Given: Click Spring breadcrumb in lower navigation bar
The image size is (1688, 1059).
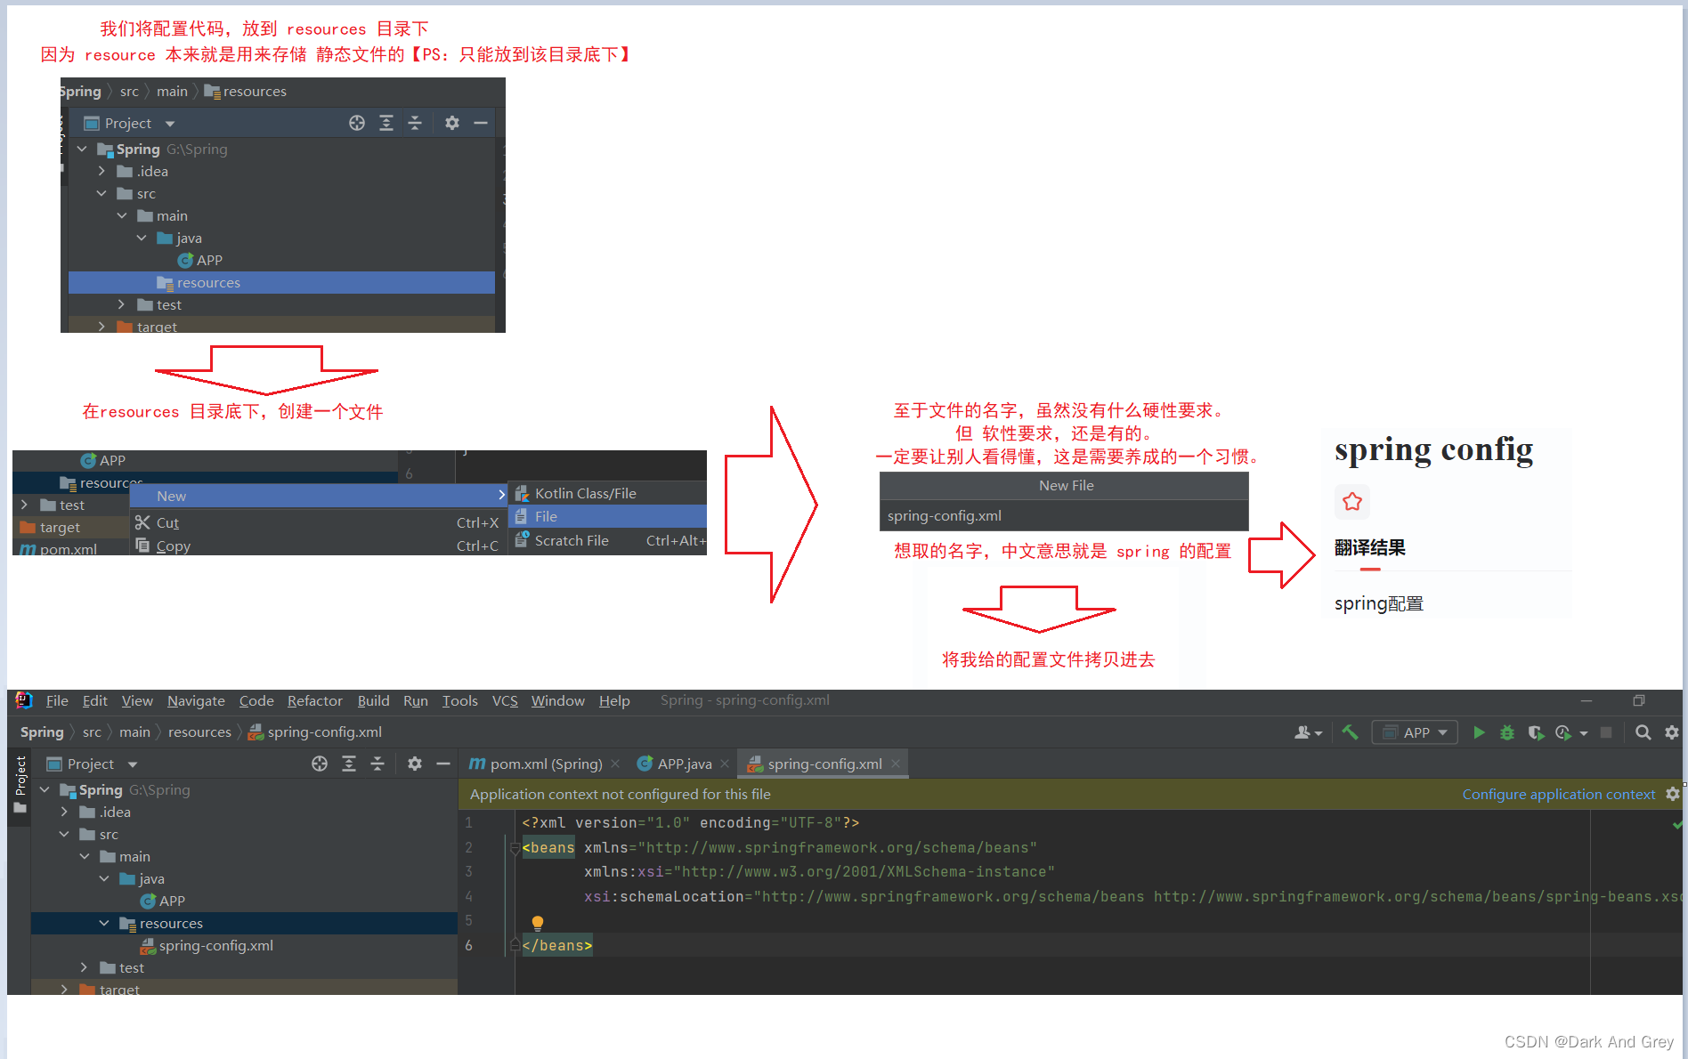Looking at the screenshot, I should [x=42, y=732].
